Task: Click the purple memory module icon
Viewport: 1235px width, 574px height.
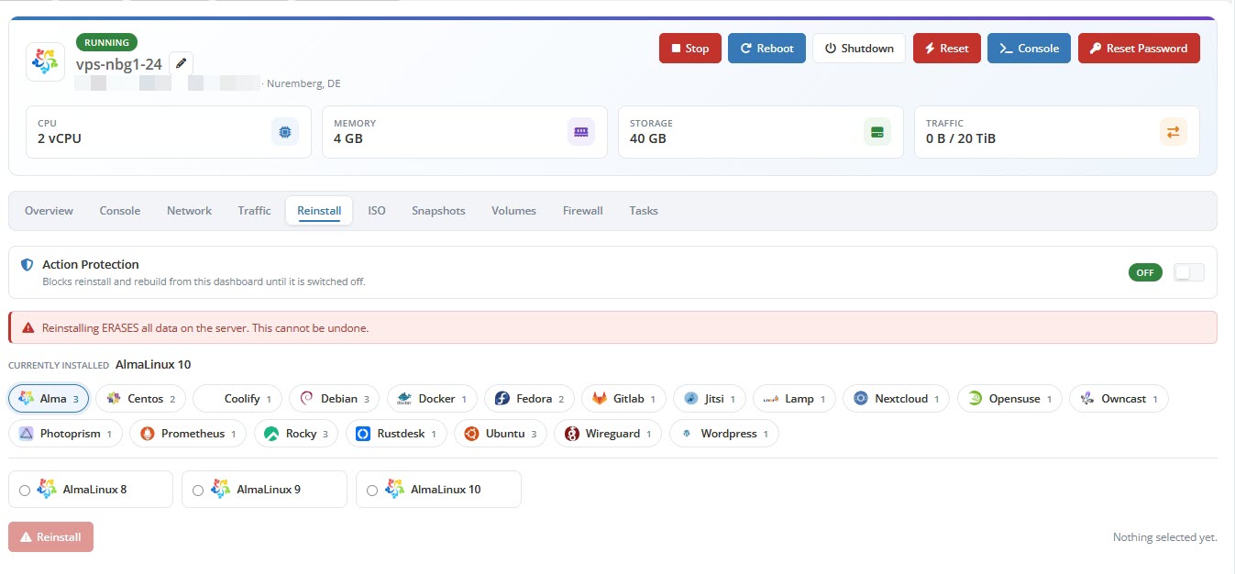Action: click(x=581, y=132)
